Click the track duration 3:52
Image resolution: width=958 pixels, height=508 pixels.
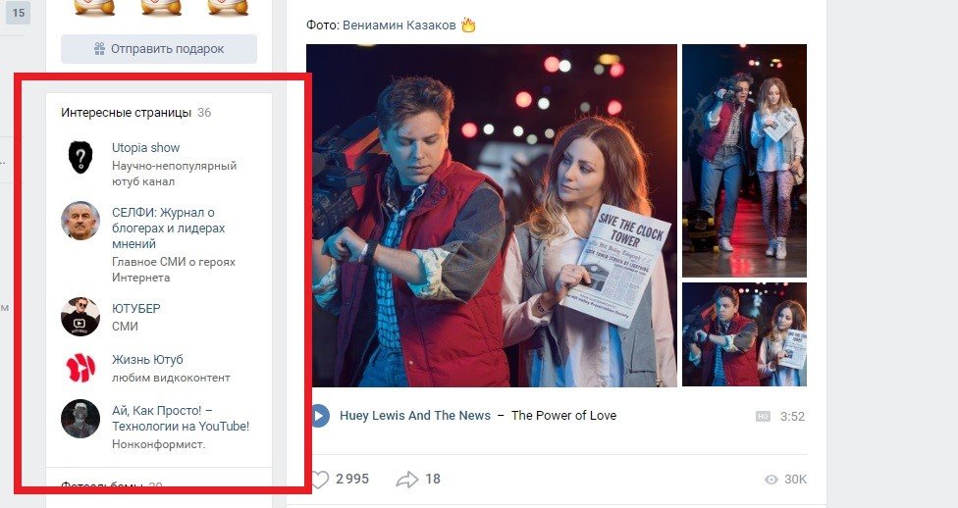pyautogui.click(x=792, y=417)
